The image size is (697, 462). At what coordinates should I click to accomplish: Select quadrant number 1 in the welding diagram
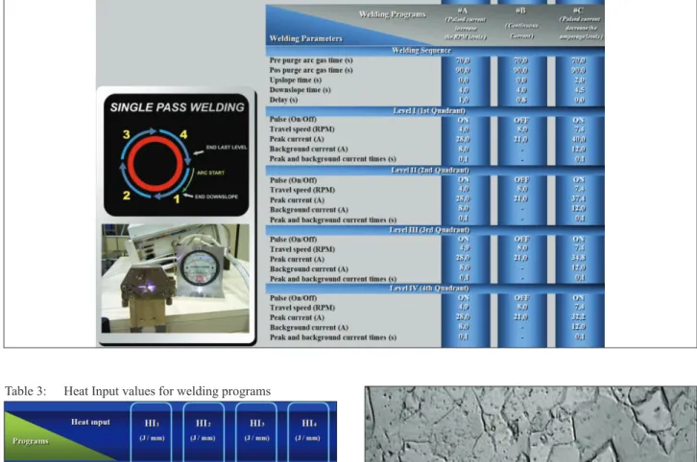[177, 198]
